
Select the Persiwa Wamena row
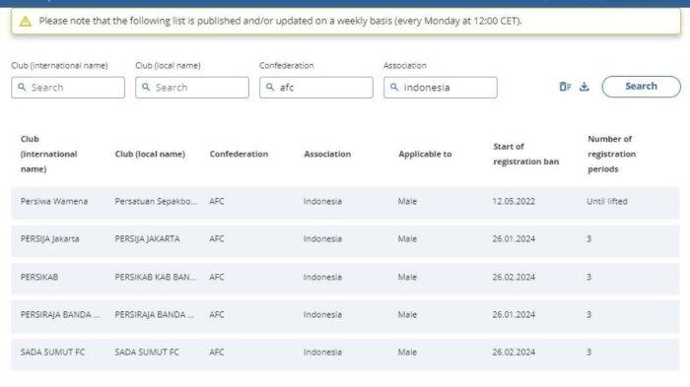[345, 202]
